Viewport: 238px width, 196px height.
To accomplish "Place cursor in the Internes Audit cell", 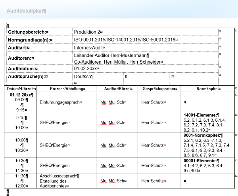I will click(x=90, y=48).
